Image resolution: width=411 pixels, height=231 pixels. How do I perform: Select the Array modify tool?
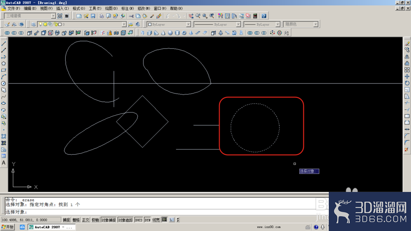point(407,70)
